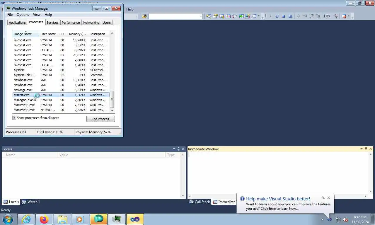Click the Show Next Statement arrow icon
The height and width of the screenshot is (225, 375).
298,16
